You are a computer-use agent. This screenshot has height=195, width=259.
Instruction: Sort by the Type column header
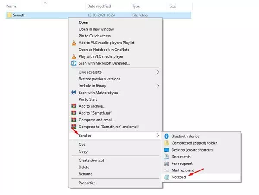click(136, 6)
